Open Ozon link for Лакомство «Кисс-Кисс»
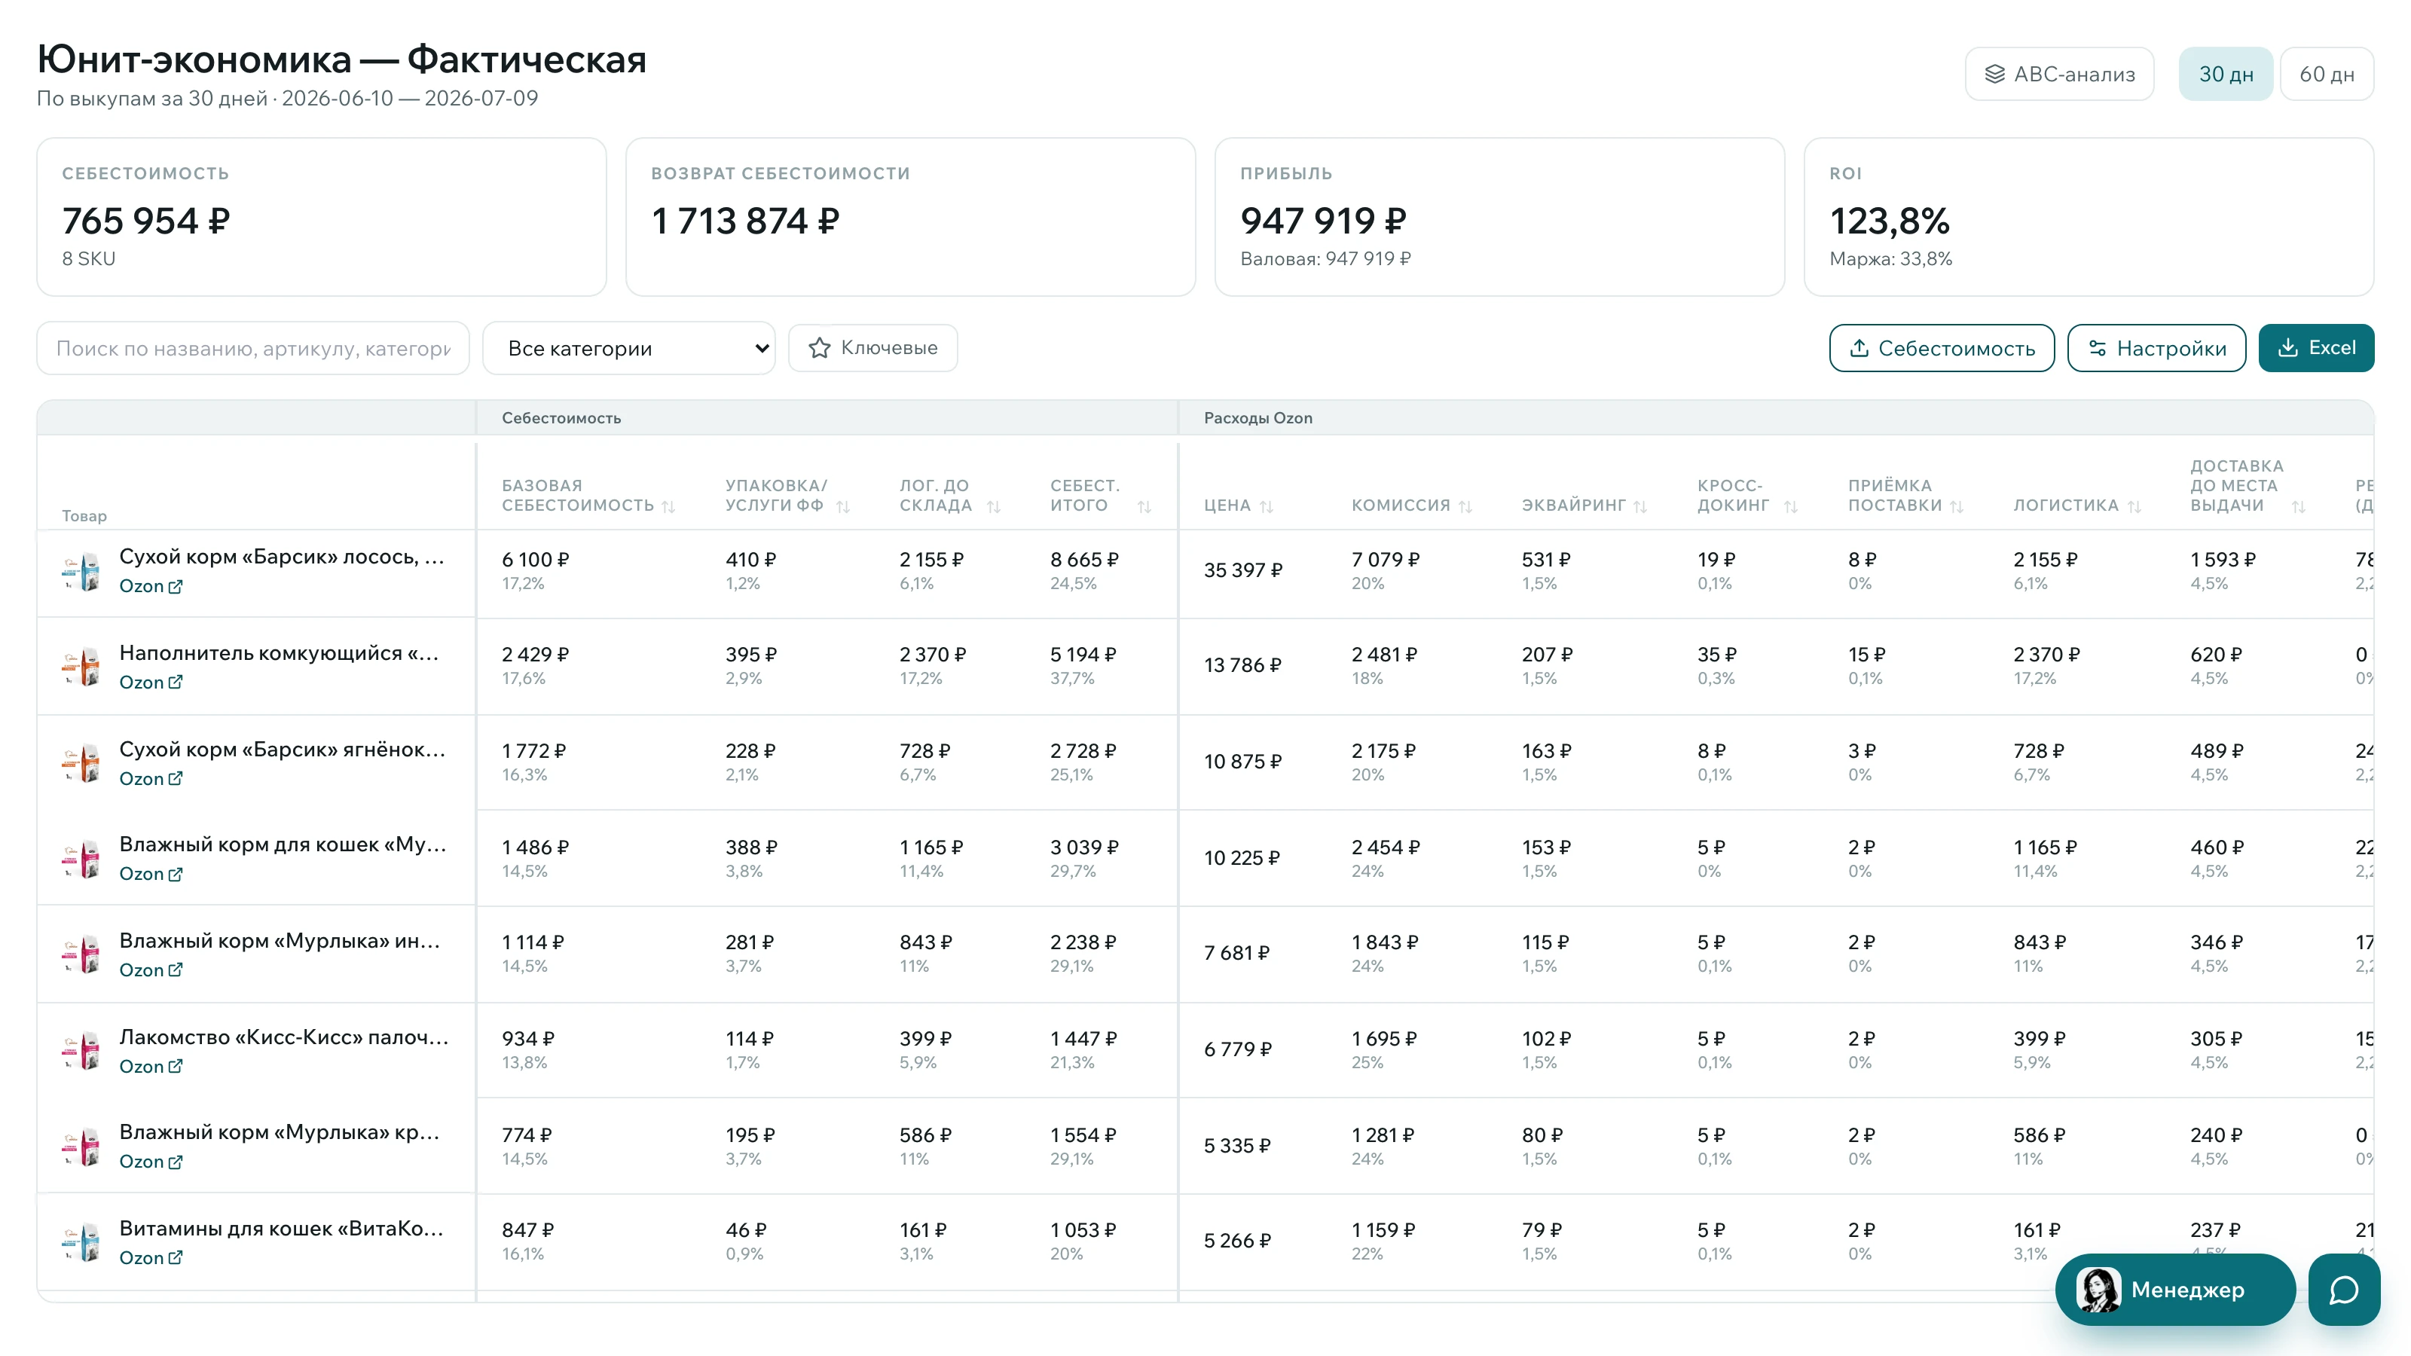This screenshot has height=1356, width=2411. tap(151, 1067)
